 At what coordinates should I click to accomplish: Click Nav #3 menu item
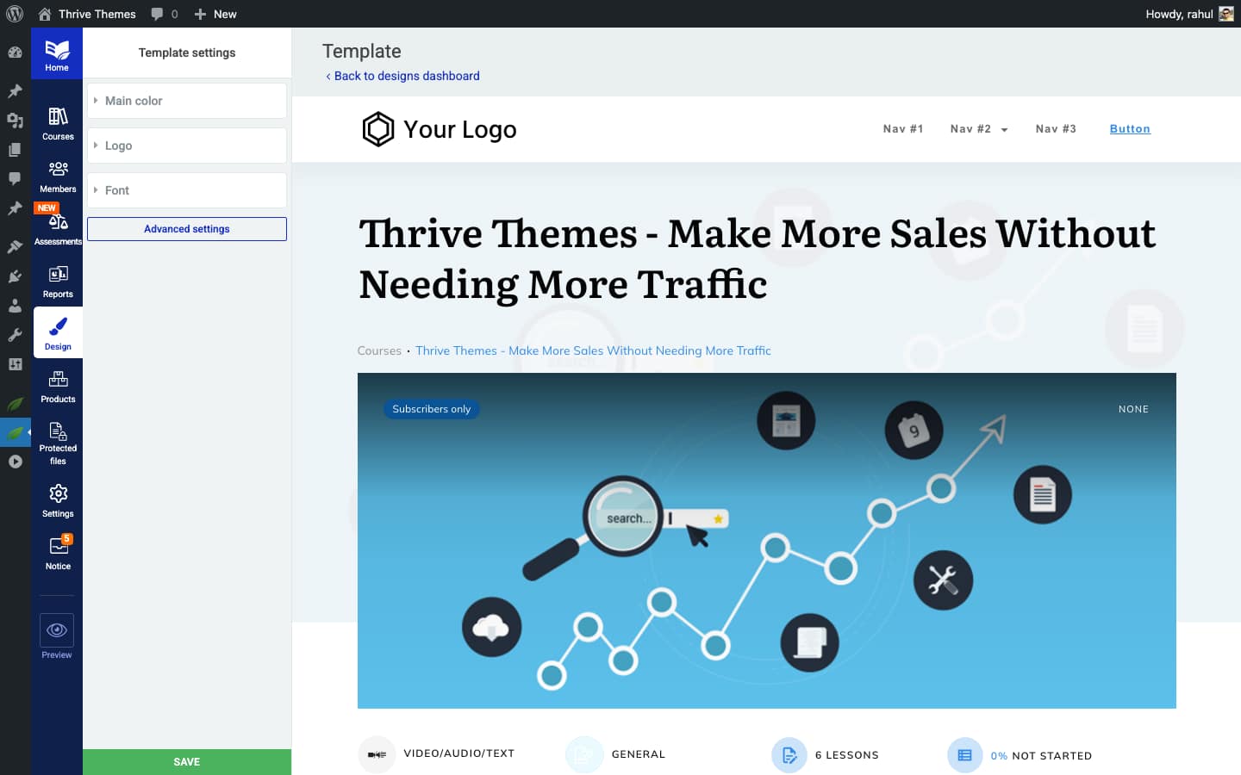click(x=1055, y=129)
